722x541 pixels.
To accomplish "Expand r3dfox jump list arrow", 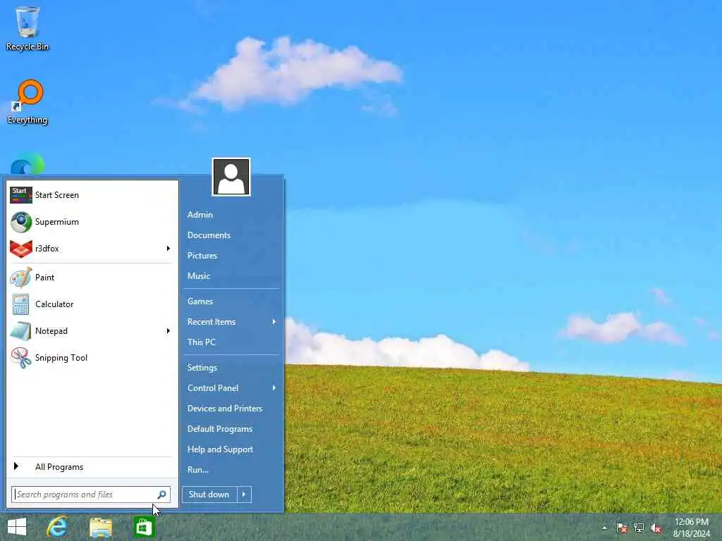I will coord(168,249).
